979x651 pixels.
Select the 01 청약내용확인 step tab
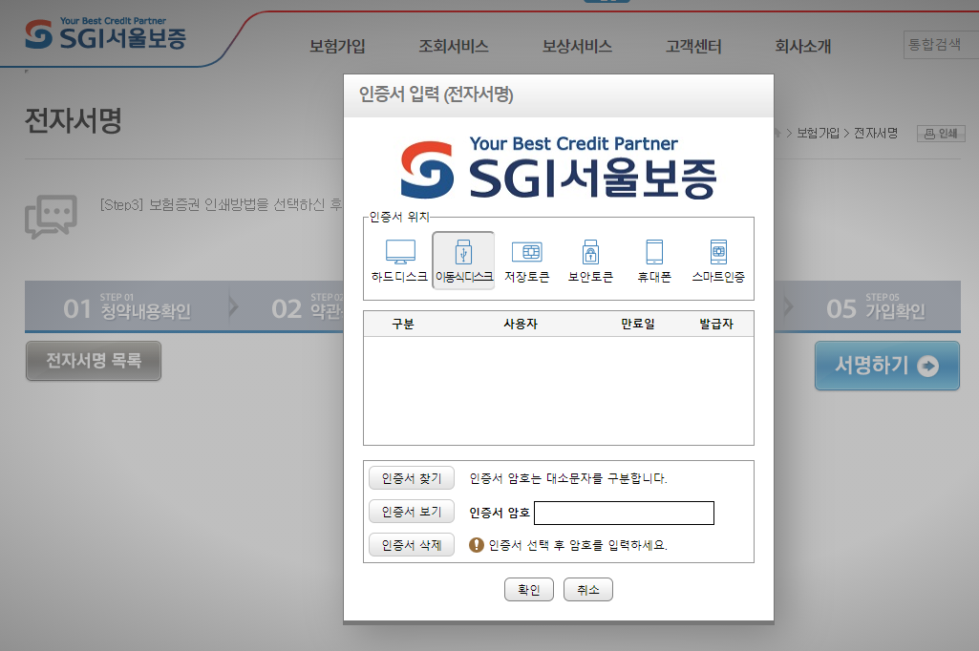click(x=127, y=306)
